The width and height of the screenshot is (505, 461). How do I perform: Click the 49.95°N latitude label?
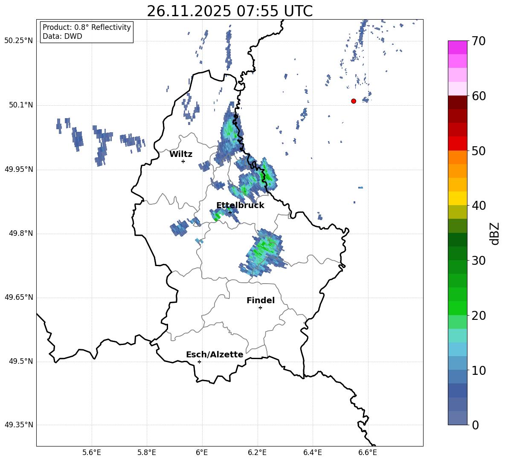[19, 169]
